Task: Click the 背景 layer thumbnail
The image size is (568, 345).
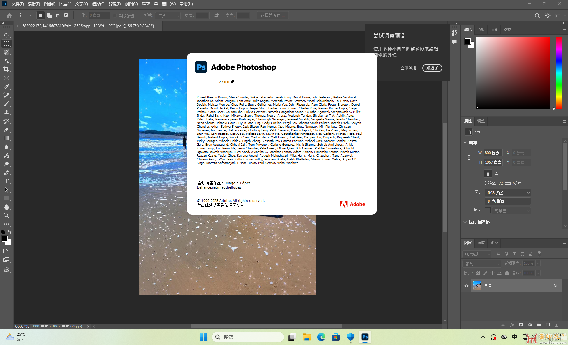Action: [477, 285]
